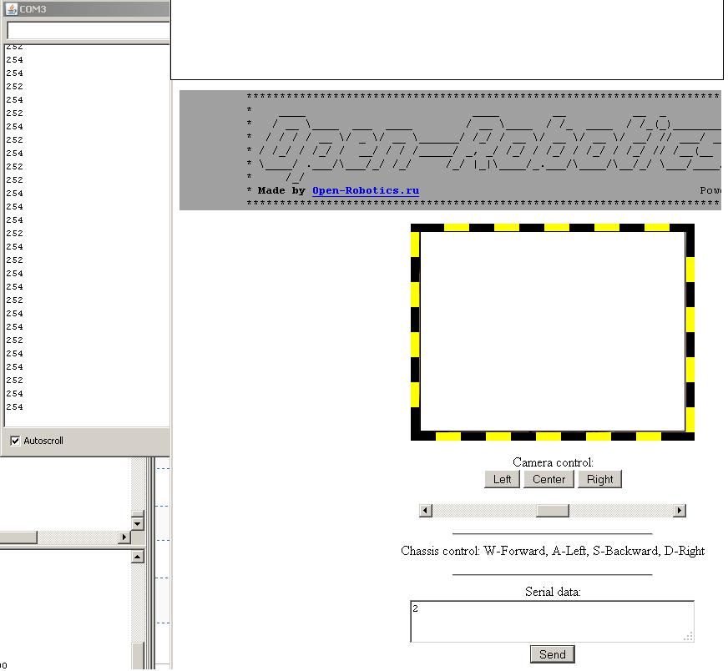
Task: Click the Right camera control button
Action: (599, 479)
